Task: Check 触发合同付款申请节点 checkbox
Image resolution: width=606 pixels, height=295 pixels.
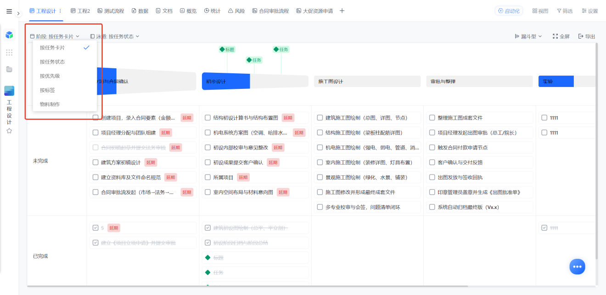Action: click(432, 147)
